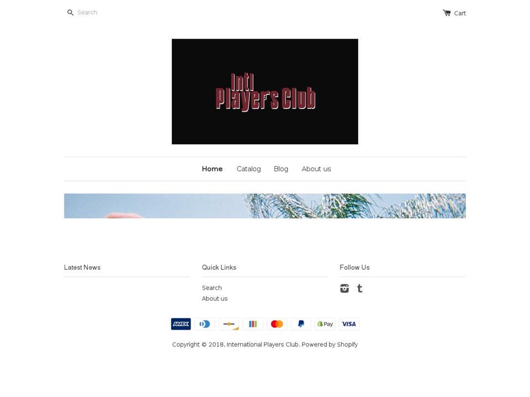The image size is (530, 397).
Task: Click the JCB payment icon
Action: point(253,324)
